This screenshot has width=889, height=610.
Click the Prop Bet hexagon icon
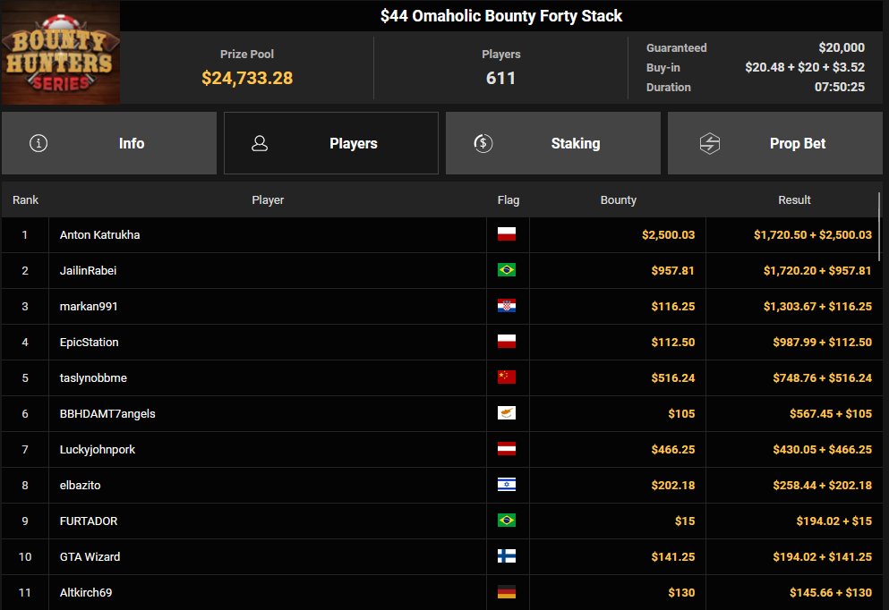[x=709, y=143]
